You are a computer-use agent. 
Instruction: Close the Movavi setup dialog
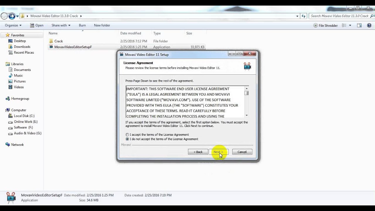[x=250, y=53]
